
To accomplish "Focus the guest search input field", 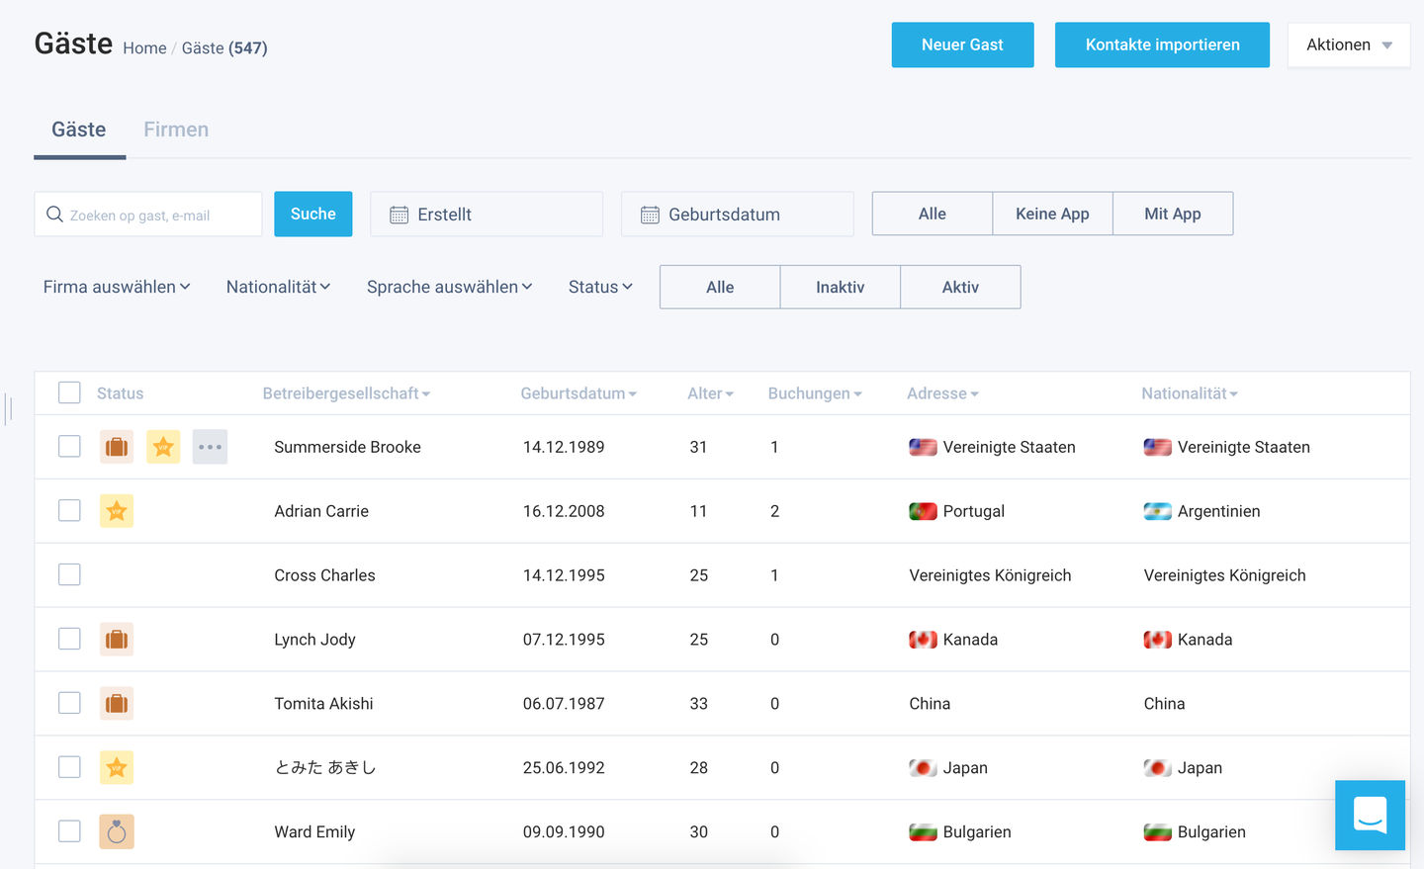I will [x=148, y=215].
